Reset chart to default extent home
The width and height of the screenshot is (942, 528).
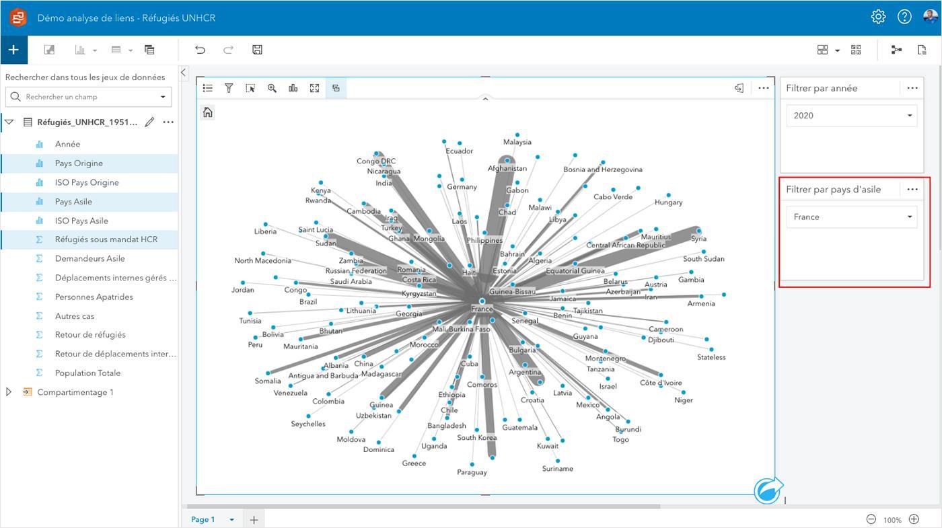tap(208, 112)
